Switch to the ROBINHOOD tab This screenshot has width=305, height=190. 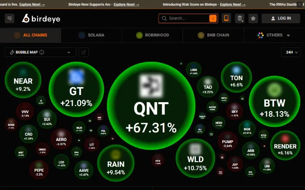coord(152,35)
